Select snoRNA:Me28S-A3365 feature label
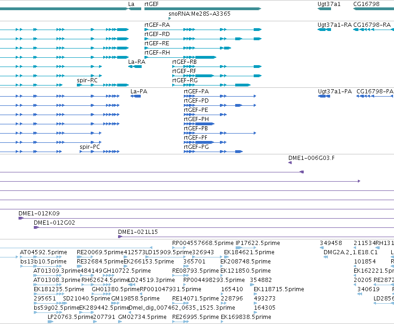 click(x=200, y=13)
